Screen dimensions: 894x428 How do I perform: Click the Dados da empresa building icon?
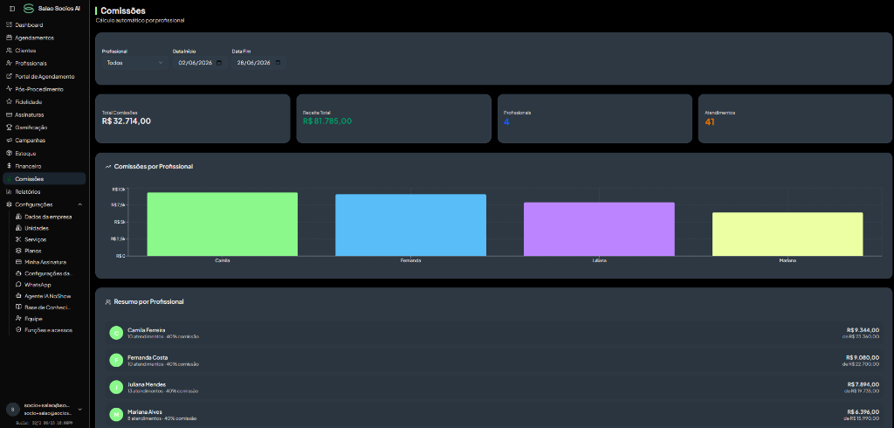(x=19, y=217)
